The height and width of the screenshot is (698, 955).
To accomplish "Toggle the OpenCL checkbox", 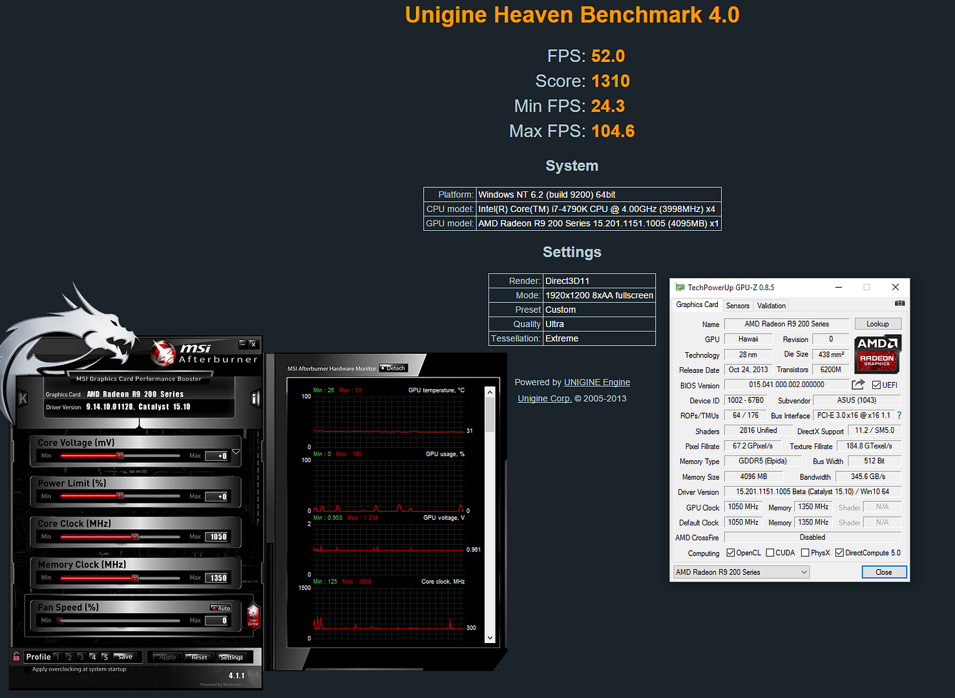I will tap(731, 553).
